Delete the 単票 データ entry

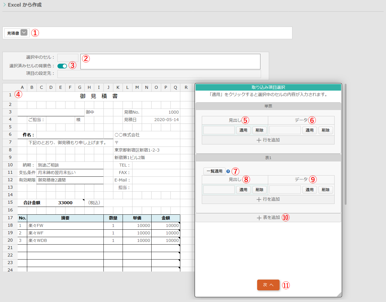(326, 130)
